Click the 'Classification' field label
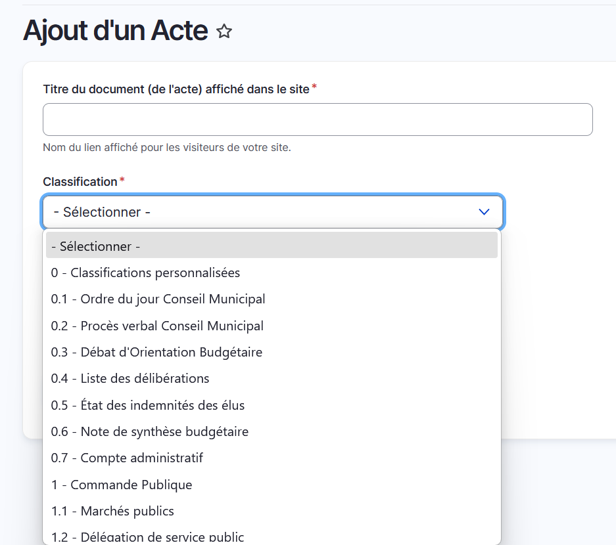616x545 pixels. point(80,181)
